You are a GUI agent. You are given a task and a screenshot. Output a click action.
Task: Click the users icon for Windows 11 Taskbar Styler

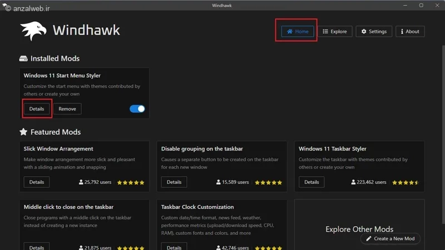(x=354, y=182)
